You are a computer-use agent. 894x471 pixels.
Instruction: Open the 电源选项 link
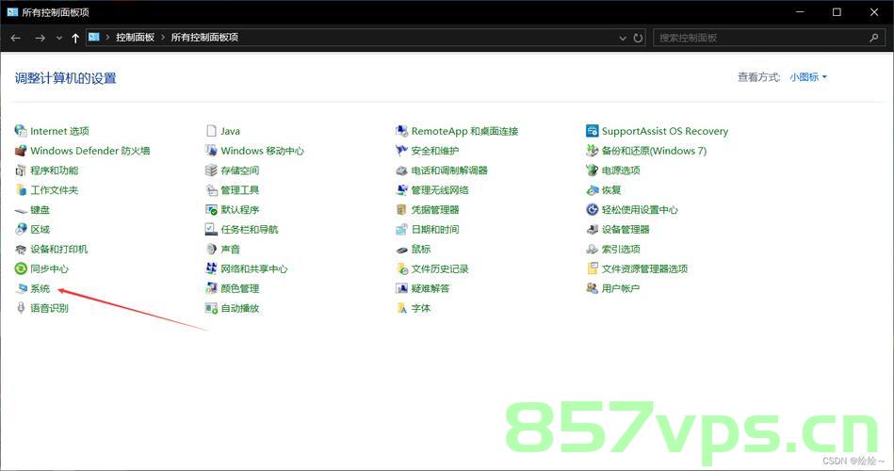(621, 171)
